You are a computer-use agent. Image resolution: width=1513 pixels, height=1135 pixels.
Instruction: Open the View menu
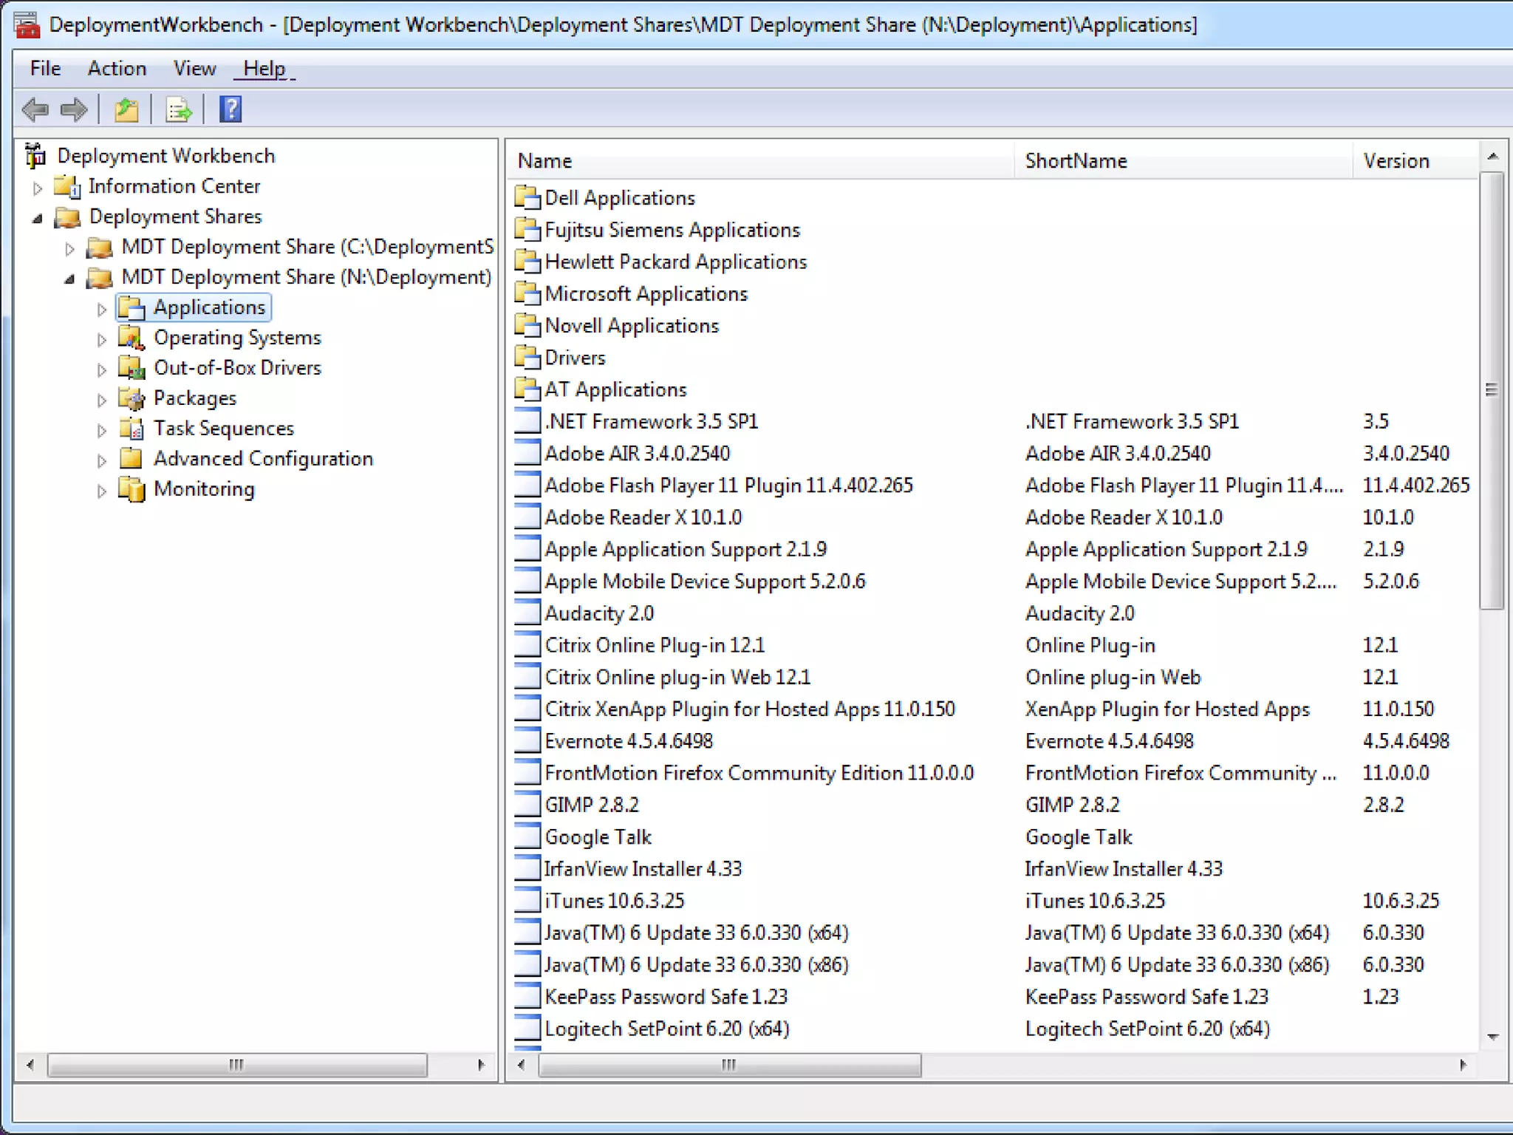(x=194, y=69)
